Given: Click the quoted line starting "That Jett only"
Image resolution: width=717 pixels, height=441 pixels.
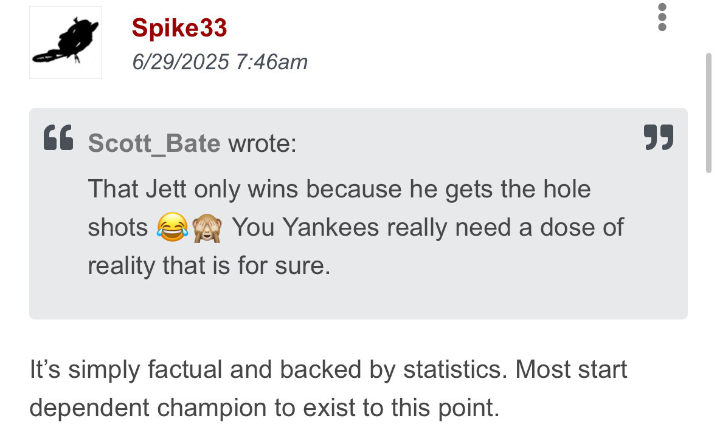Looking at the screenshot, I should tap(339, 189).
